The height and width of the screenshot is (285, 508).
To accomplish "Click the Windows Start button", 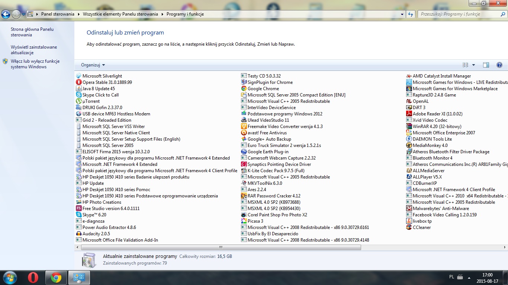I will 9,278.
